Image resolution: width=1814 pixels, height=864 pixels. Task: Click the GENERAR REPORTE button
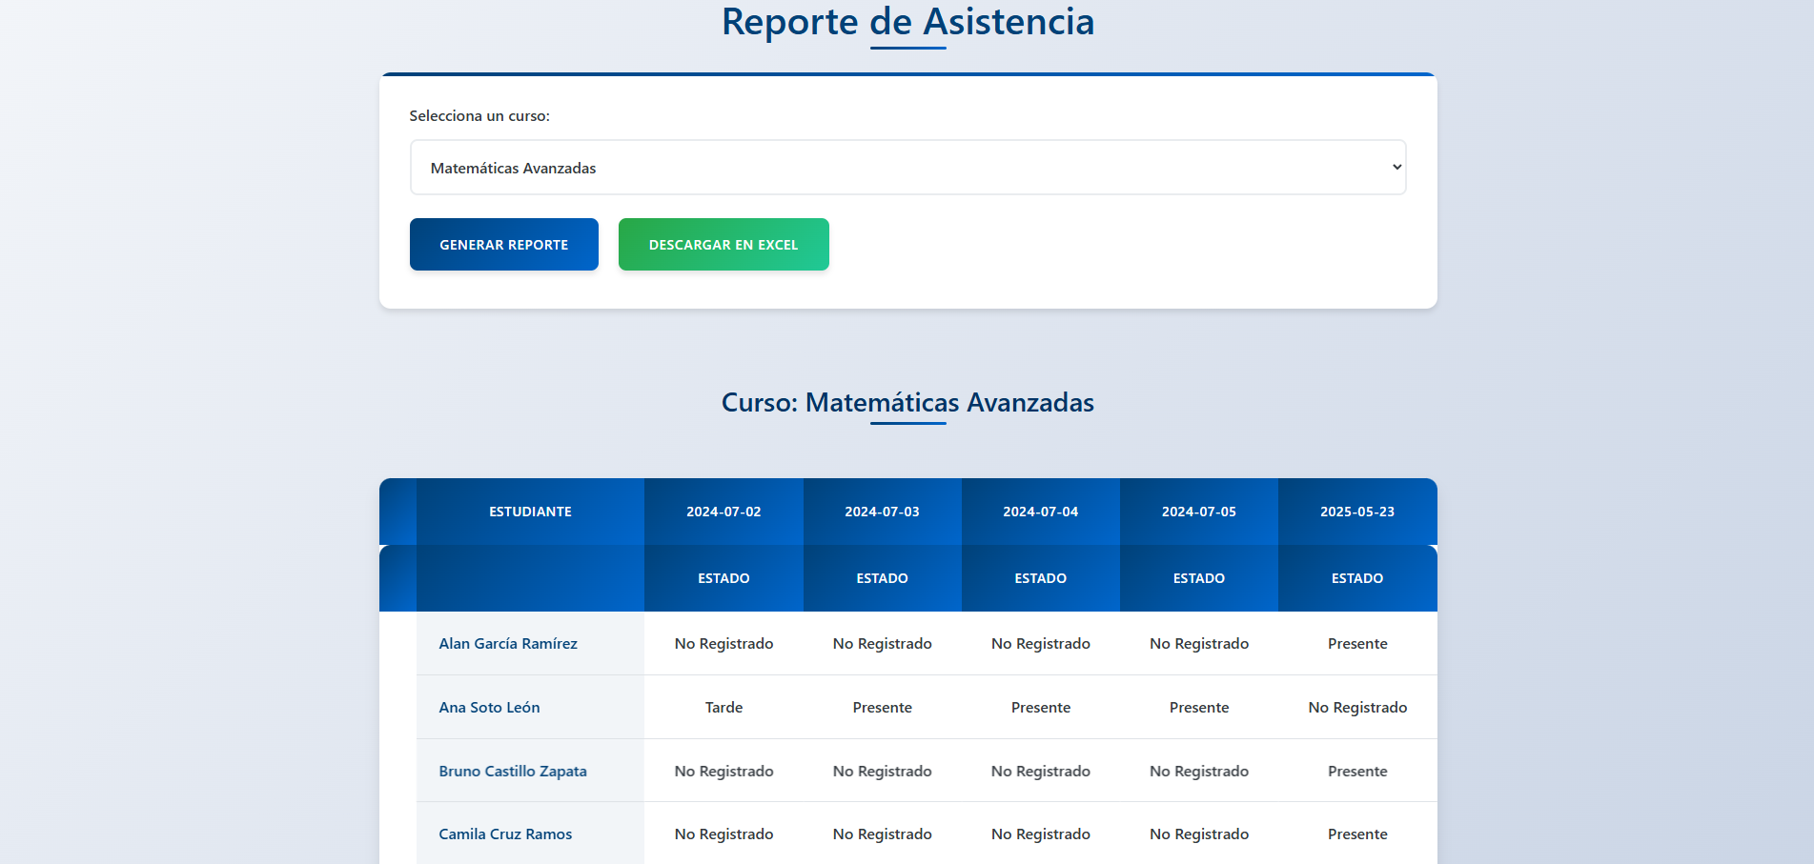pyautogui.click(x=503, y=244)
